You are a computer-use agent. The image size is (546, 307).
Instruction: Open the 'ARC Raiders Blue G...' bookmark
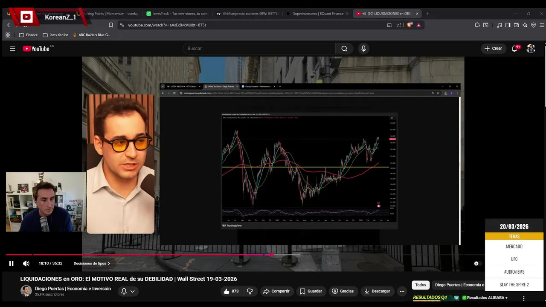tap(92, 35)
